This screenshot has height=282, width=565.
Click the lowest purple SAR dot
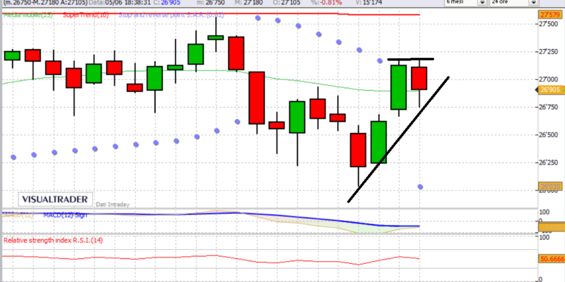420,187
